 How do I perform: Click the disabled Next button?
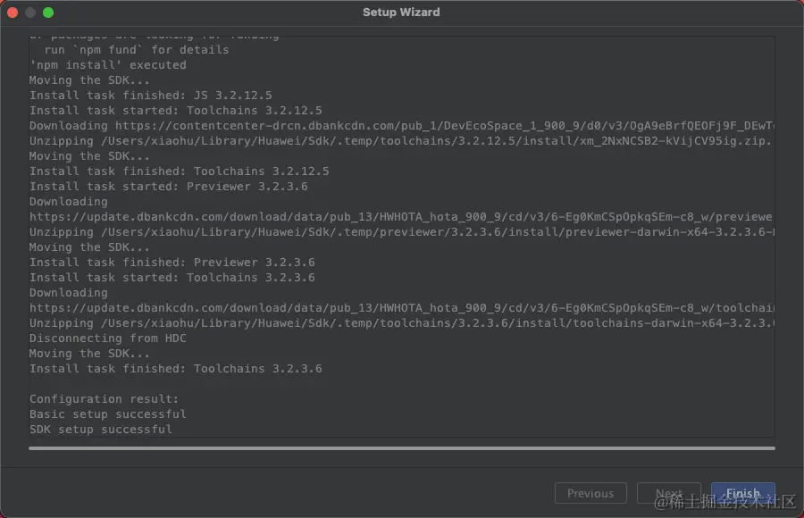point(669,493)
